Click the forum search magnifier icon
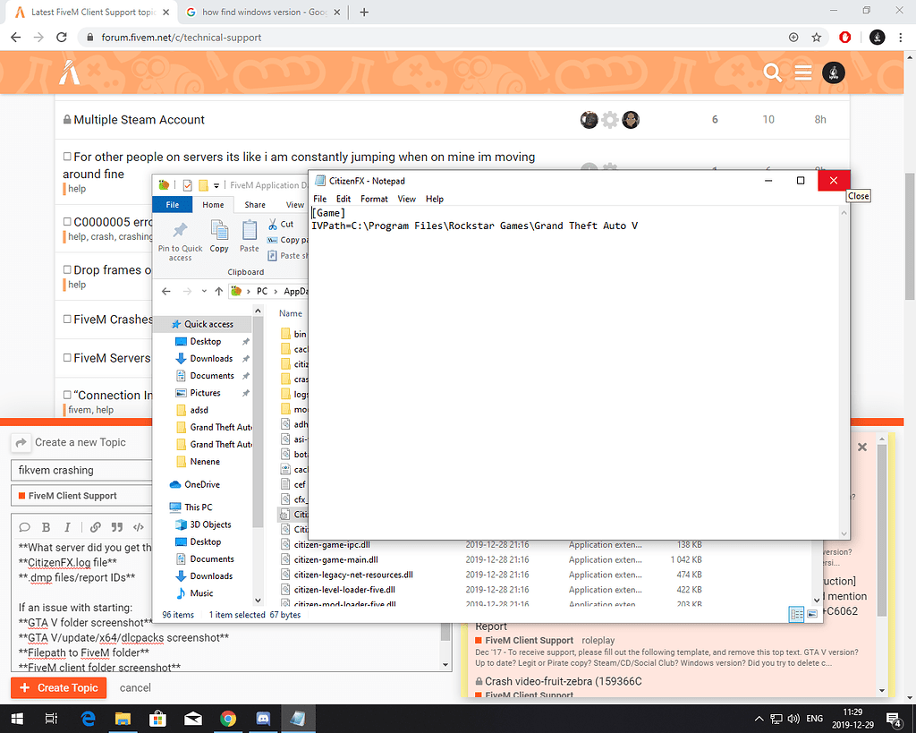The height and width of the screenshot is (733, 916). pos(772,73)
